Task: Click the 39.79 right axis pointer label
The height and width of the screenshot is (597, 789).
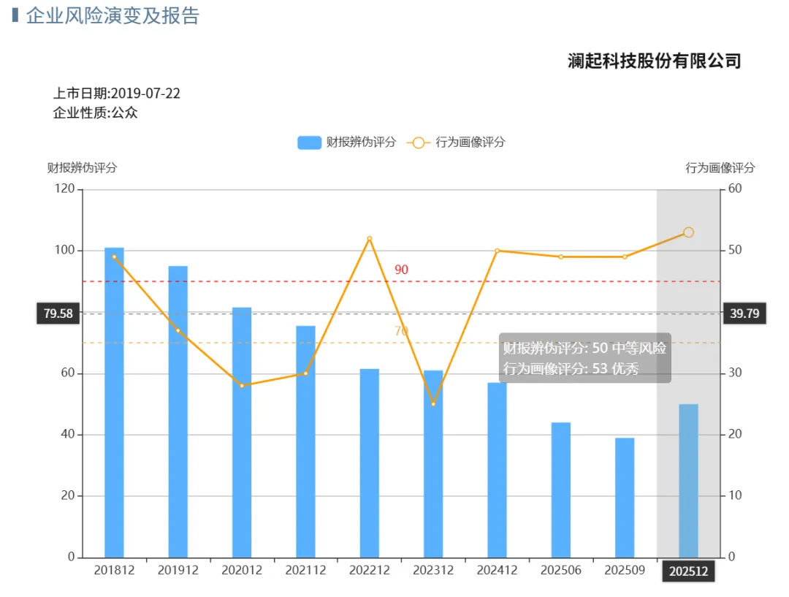Action: (744, 313)
